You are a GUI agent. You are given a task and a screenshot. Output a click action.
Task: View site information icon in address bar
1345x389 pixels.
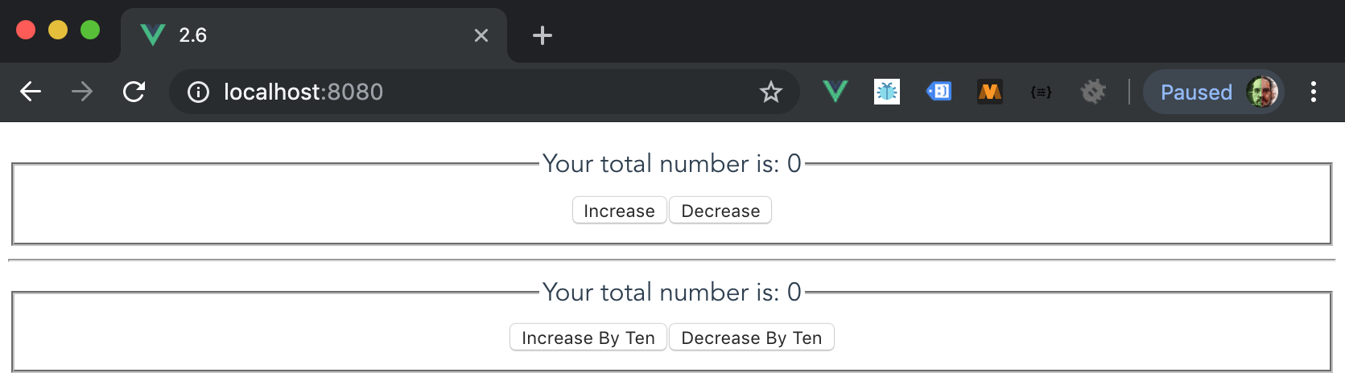pos(198,92)
